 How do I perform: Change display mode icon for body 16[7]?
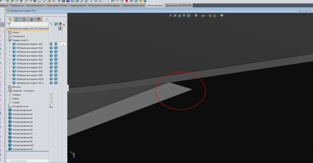(x=56, y=67)
